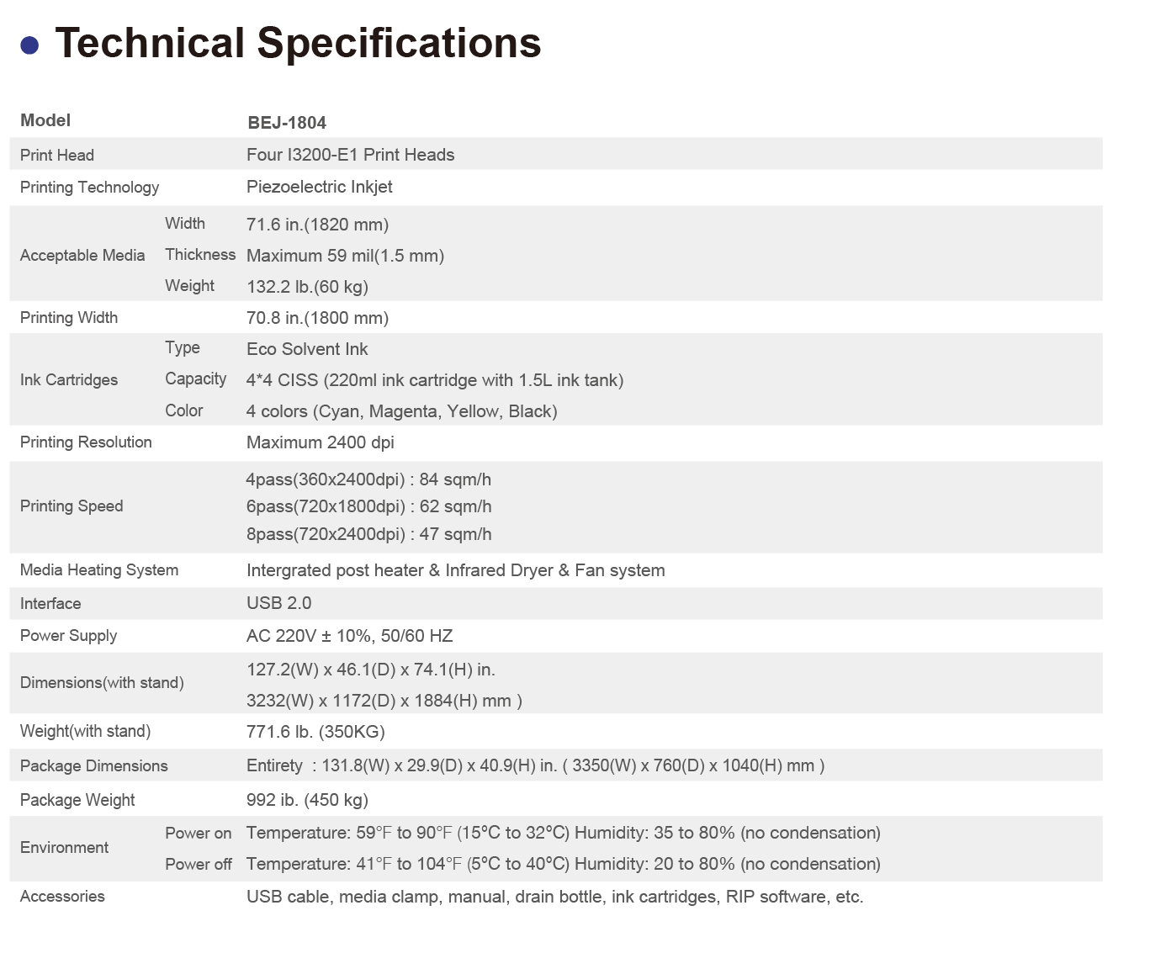Screen dimensions: 1150x953
Task: Click the Acceptable Media label
Action: [x=82, y=256]
